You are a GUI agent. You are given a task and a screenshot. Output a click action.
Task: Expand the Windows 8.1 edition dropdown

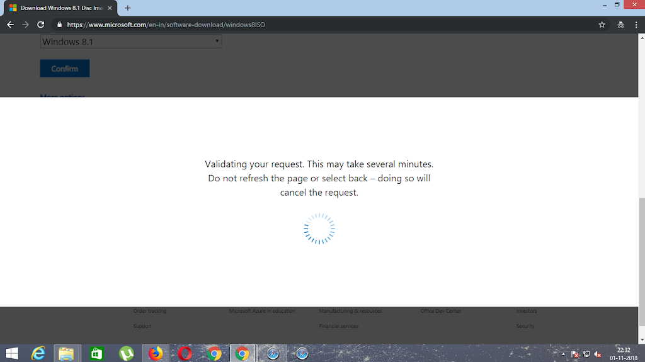(131, 42)
